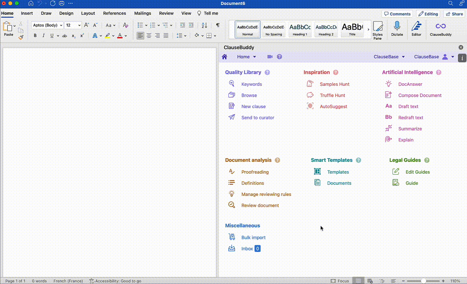Click the Bulk import icon
This screenshot has height=284, width=467.
(231, 237)
